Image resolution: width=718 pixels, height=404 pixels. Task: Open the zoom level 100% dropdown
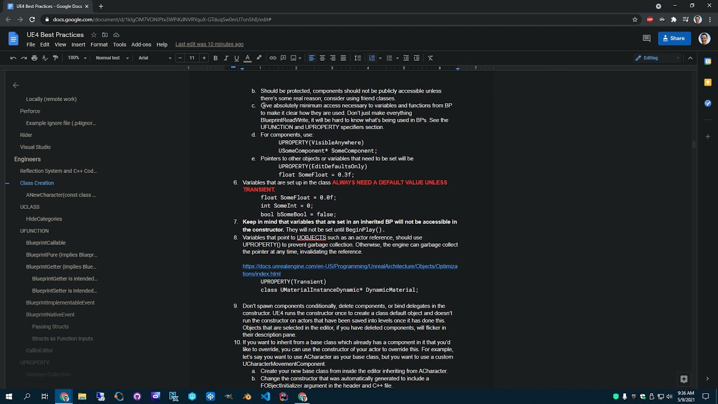[x=77, y=58]
